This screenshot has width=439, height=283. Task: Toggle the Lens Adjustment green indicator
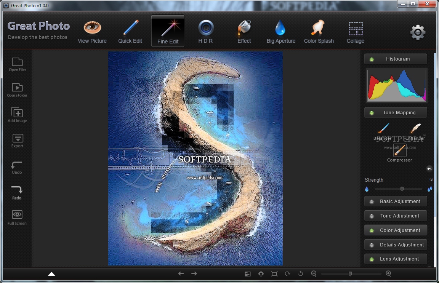tap(372, 259)
